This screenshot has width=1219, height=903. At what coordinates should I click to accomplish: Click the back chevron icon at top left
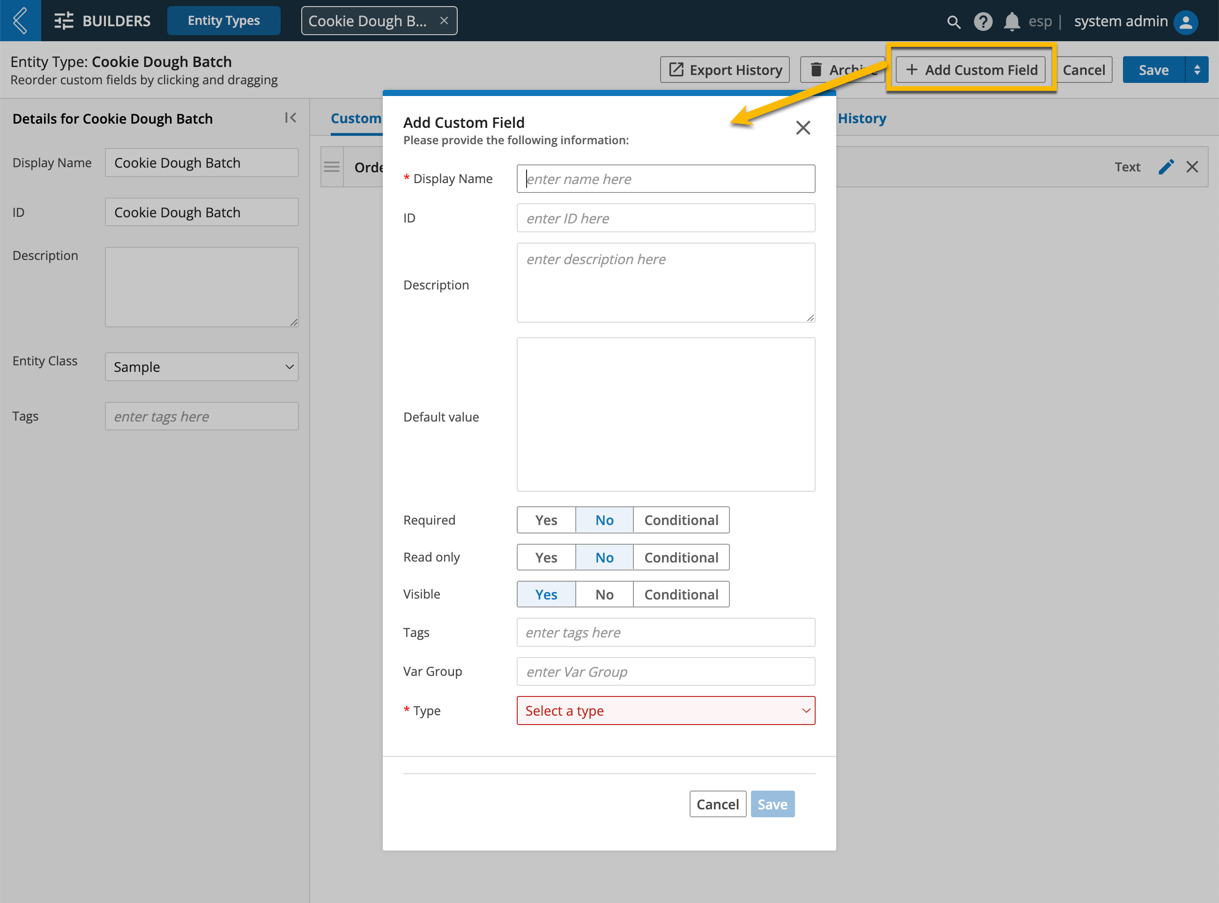click(x=20, y=20)
